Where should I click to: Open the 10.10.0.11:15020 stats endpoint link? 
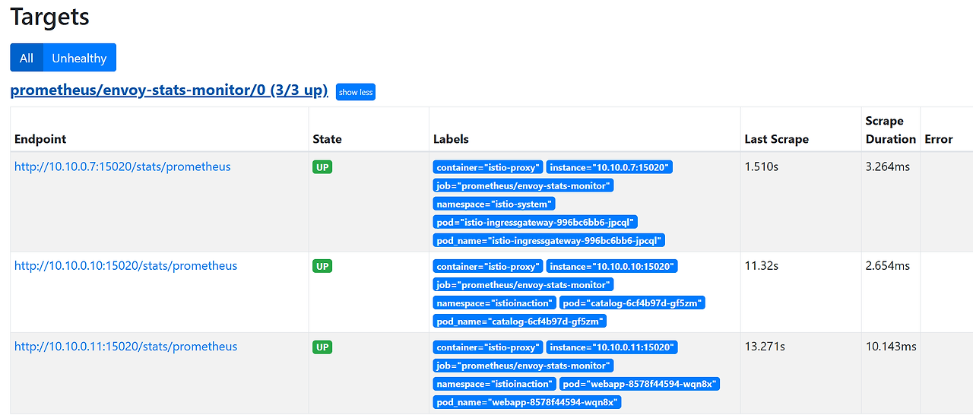pyautogui.click(x=125, y=347)
